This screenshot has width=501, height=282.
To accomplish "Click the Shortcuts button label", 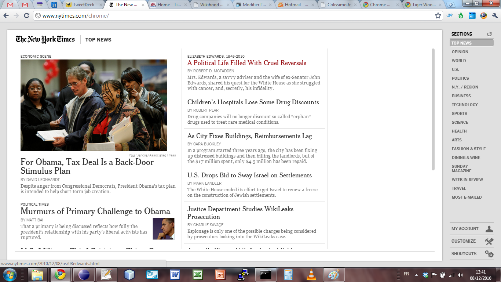I will point(464,254).
